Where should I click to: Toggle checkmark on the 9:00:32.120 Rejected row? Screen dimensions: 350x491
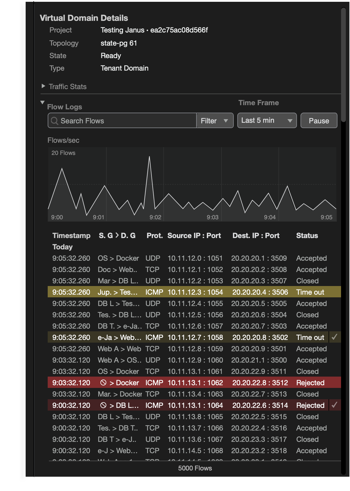point(334,405)
